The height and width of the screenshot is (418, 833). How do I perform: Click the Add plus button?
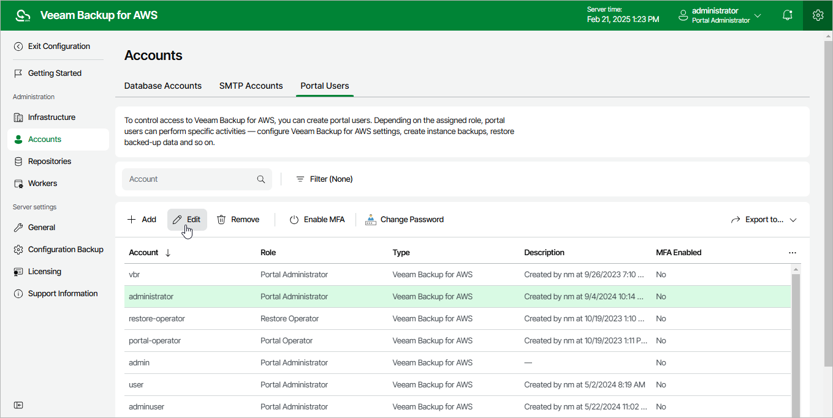tap(142, 220)
